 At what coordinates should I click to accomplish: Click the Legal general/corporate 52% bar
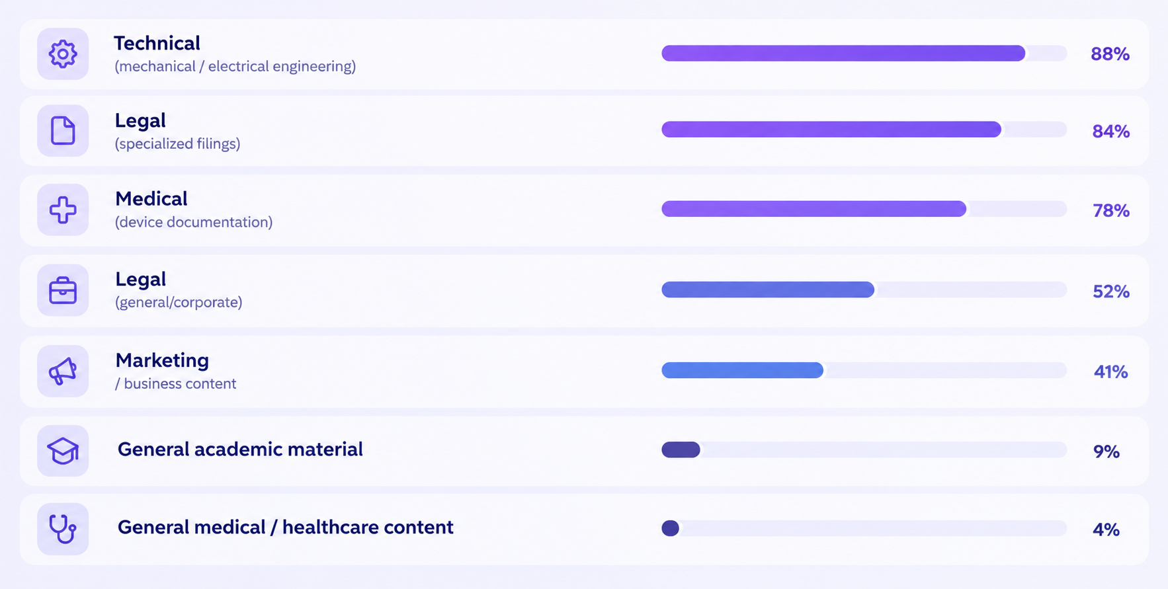864,290
